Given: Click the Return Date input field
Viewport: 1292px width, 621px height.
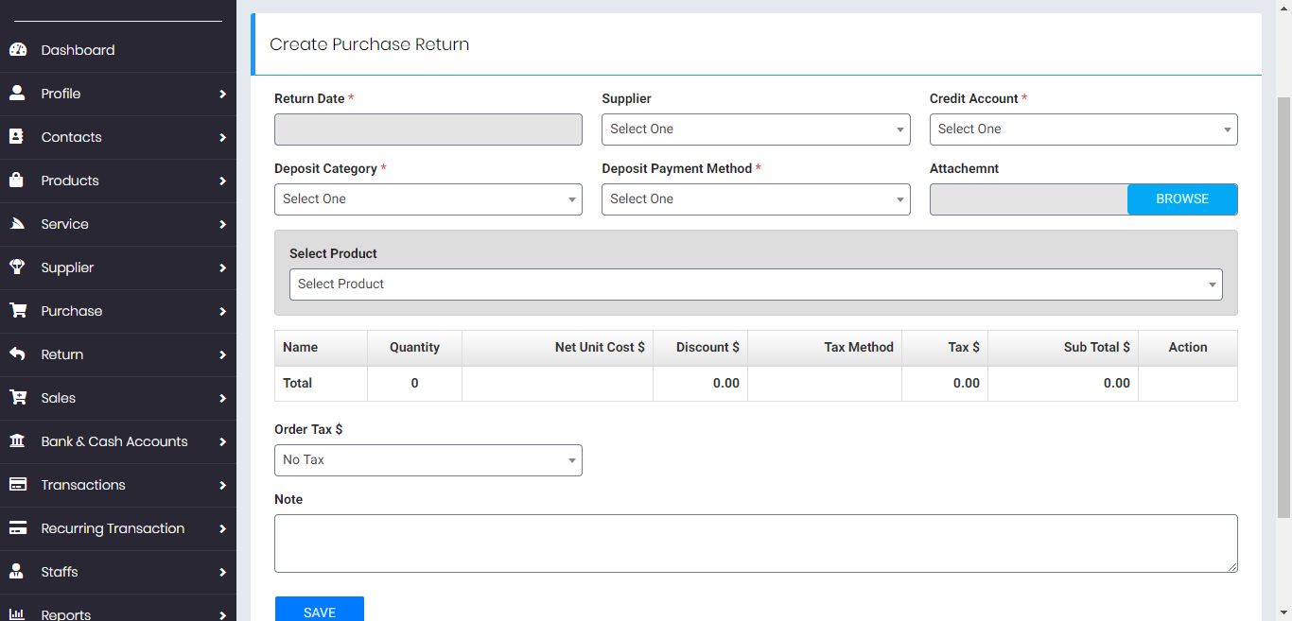Looking at the screenshot, I should click(x=428, y=129).
